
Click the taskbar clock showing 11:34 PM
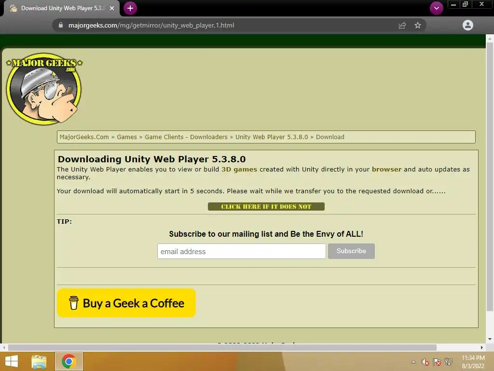click(473, 362)
